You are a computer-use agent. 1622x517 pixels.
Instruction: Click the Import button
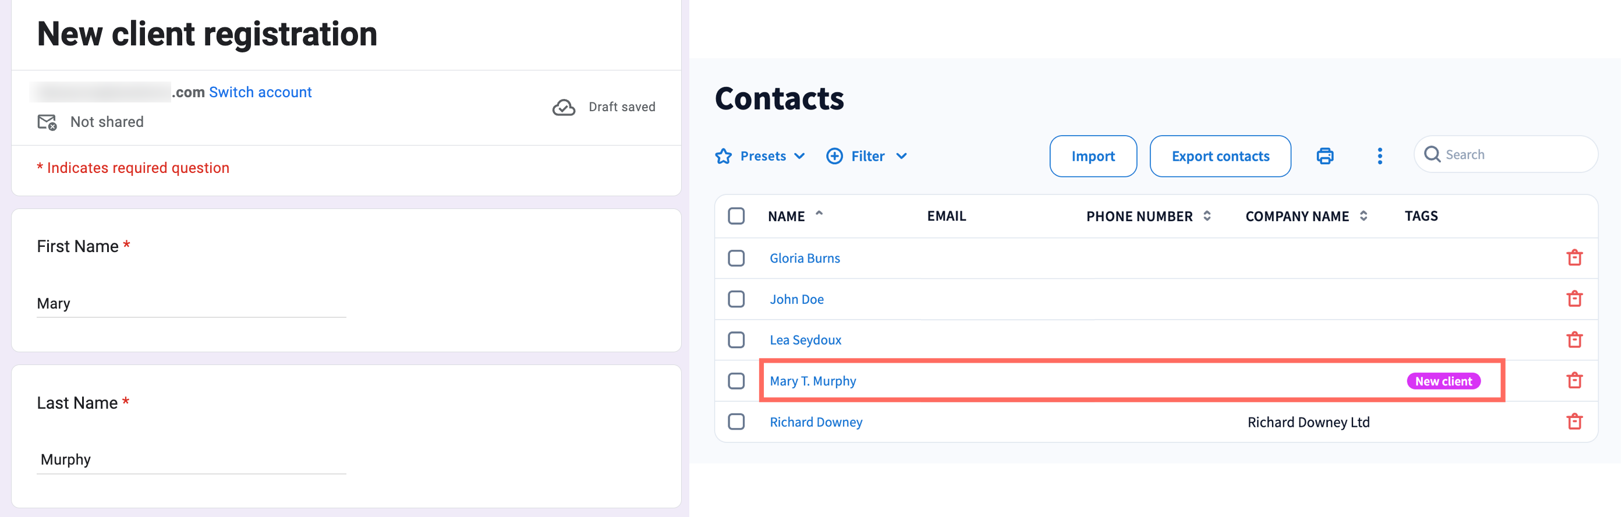[1092, 156]
